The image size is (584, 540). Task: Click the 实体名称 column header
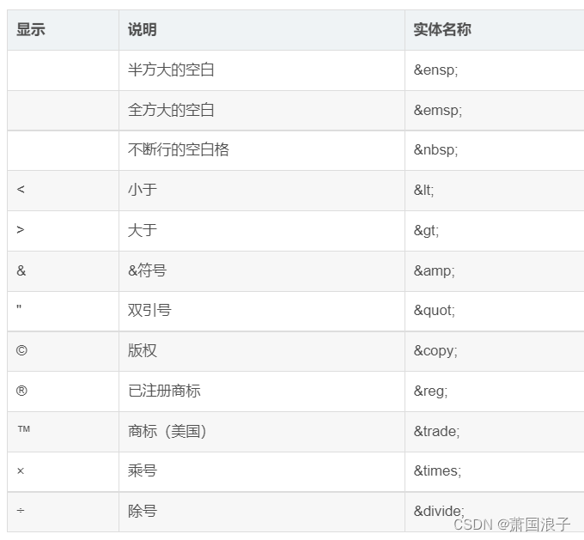pyautogui.click(x=442, y=30)
